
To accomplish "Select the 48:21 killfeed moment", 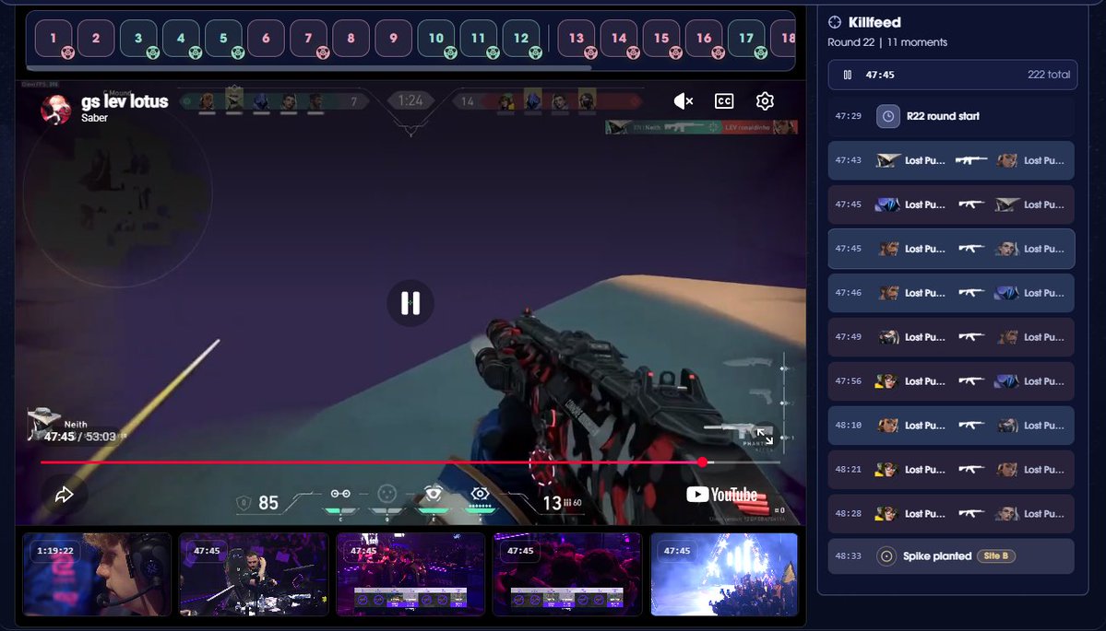I will coord(951,470).
